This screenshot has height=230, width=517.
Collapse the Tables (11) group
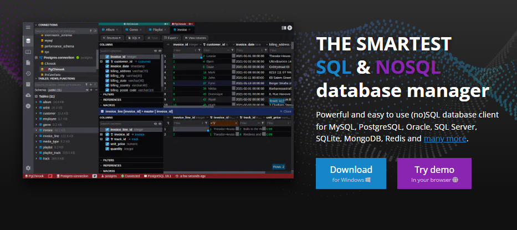pos(36,96)
